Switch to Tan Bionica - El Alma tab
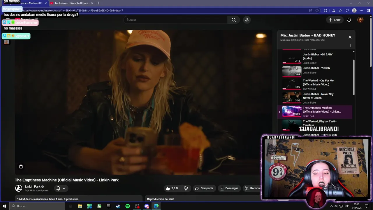The height and width of the screenshot is (210, 373). click(x=71, y=3)
